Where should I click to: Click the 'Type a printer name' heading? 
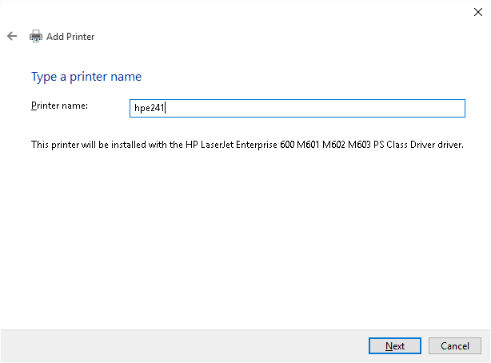86,77
